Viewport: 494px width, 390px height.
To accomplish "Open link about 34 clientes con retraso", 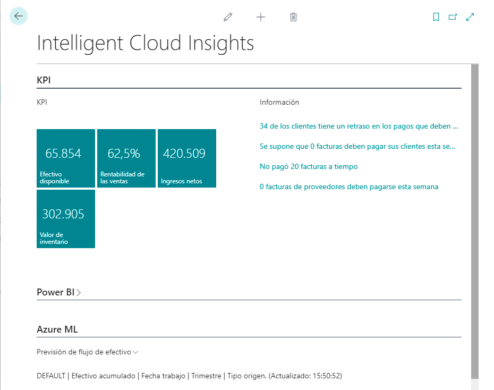I will pos(358,126).
